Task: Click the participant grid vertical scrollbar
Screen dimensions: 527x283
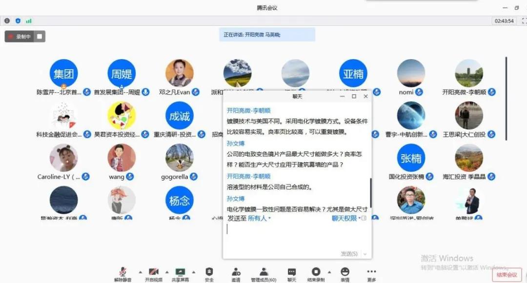Action: click(x=506, y=99)
